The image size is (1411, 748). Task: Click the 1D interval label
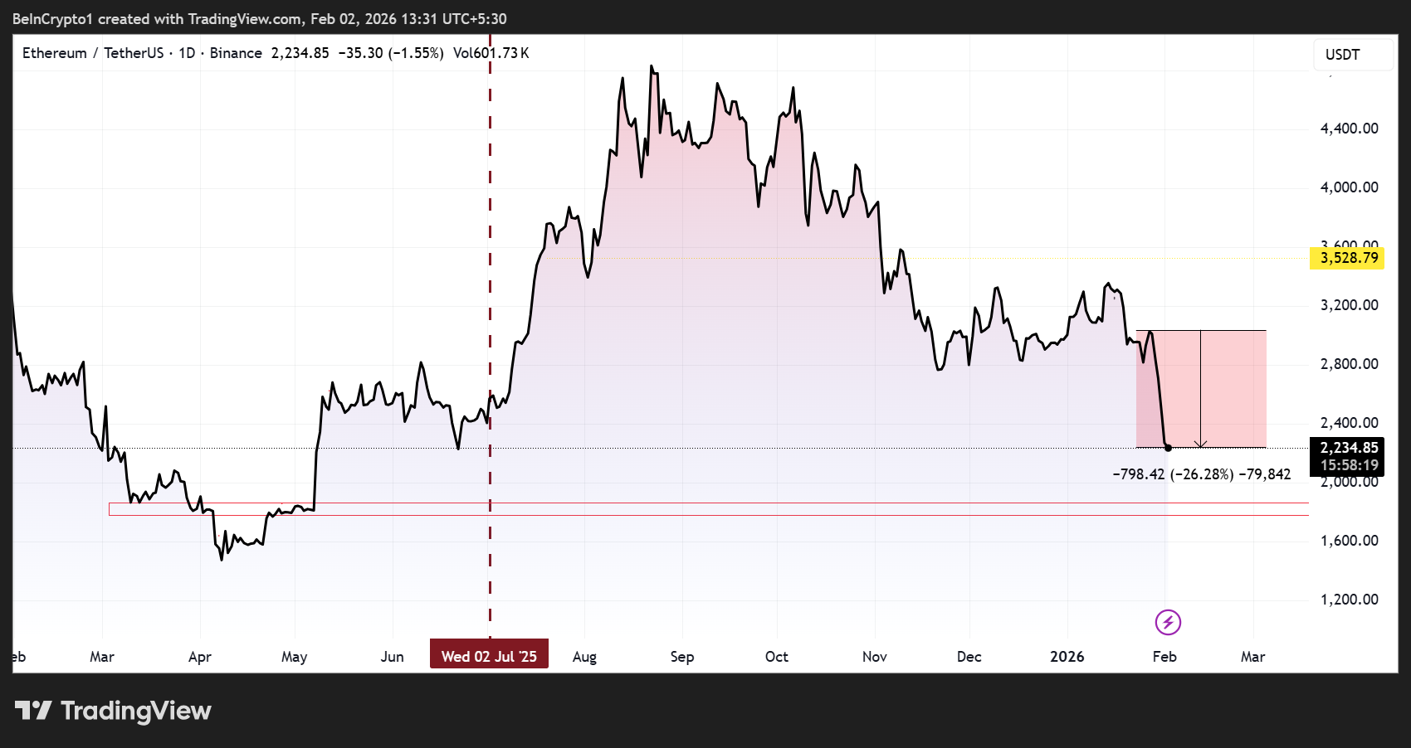tap(187, 53)
